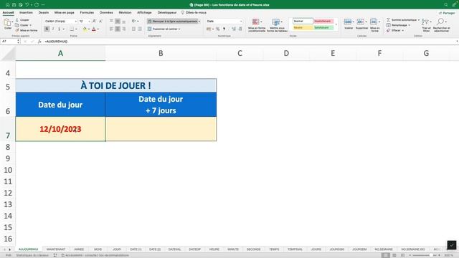Screen dimensions: 459x258
Task: Click Fusionner et centrer
Action: click(164, 29)
